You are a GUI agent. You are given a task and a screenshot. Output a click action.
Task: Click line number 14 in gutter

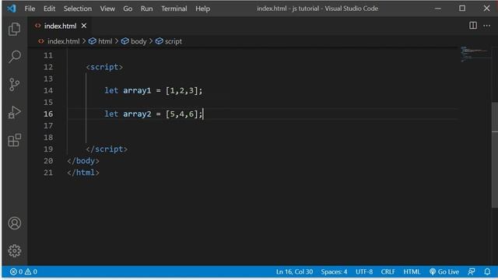(x=48, y=90)
